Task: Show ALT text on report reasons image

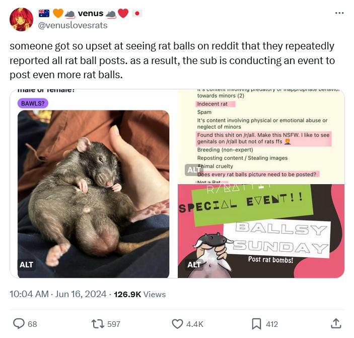Action: 193,170
